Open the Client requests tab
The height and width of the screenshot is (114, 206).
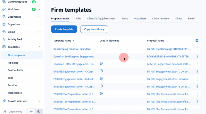pos(161,19)
